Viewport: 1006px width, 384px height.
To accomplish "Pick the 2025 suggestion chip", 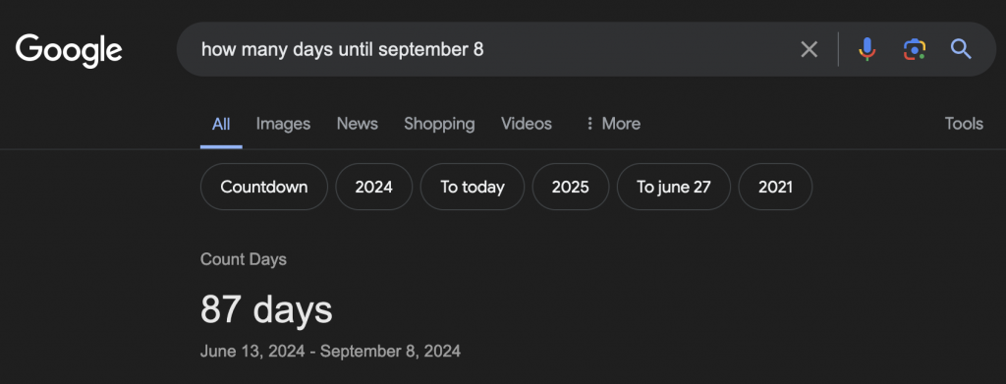I will pyautogui.click(x=571, y=187).
